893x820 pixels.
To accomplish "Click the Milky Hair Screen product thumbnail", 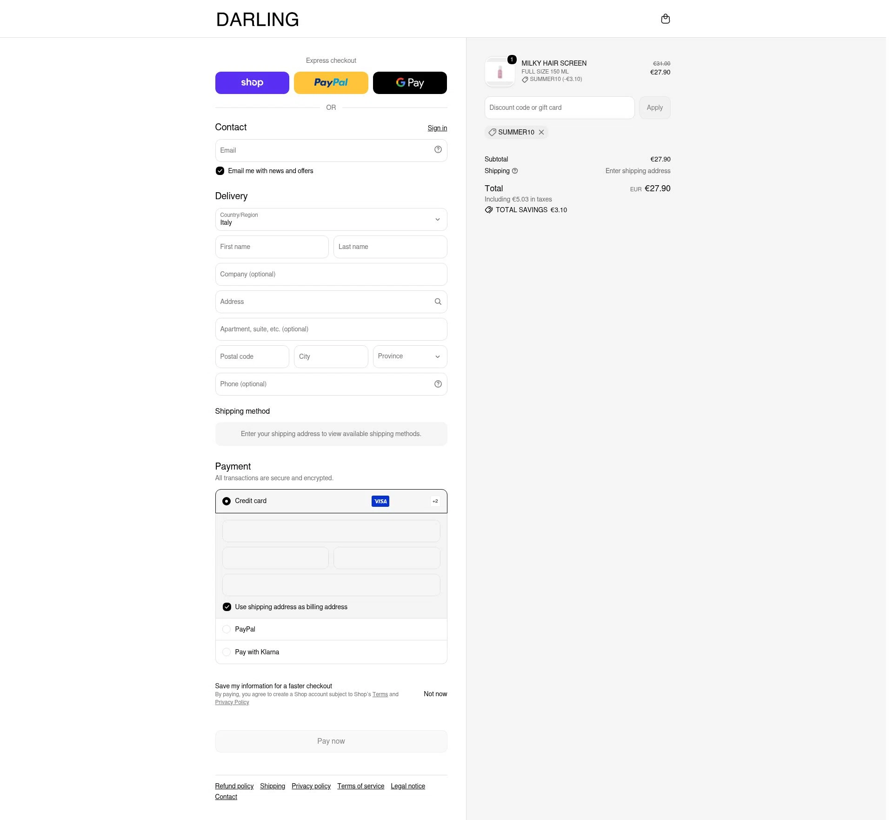I will coord(500,72).
